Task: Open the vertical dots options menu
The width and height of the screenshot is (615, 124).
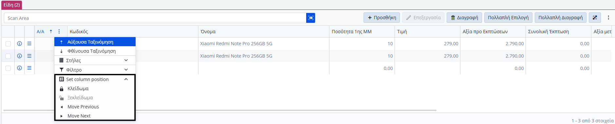Action: (608, 18)
